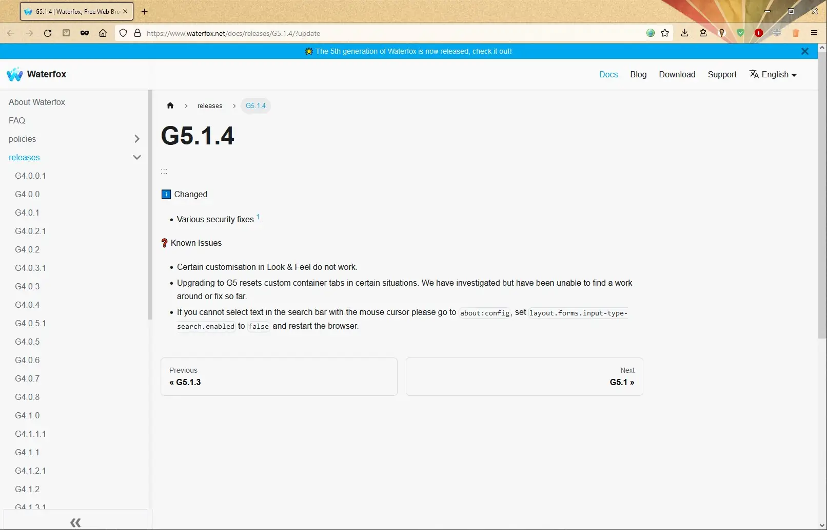Bookmark this page with the star
Image resolution: width=827 pixels, height=530 pixels.
pos(665,33)
